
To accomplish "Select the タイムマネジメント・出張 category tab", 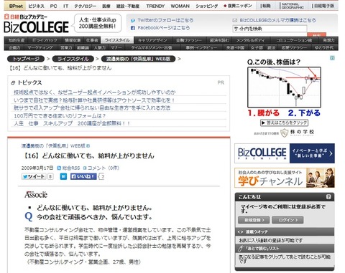I will coord(152,47).
